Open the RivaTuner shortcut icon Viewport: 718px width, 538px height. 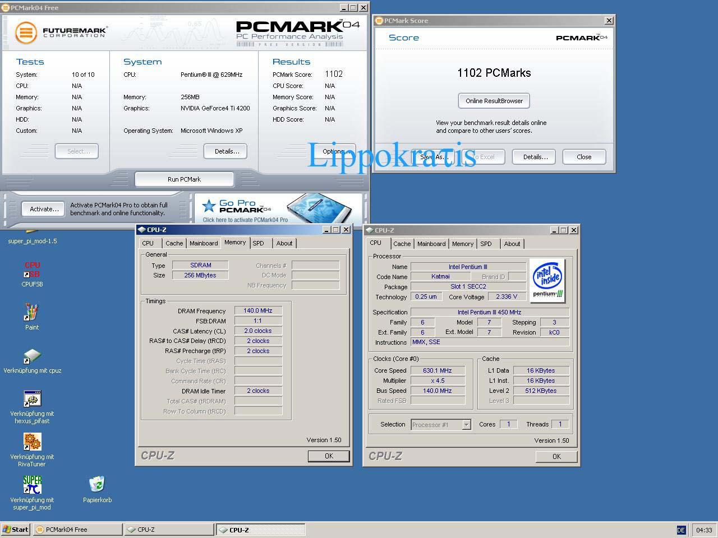(32, 442)
